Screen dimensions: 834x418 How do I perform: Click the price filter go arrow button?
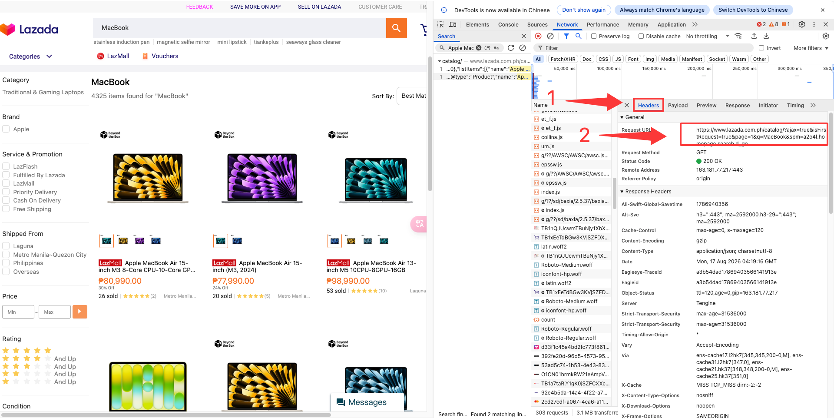[80, 312]
